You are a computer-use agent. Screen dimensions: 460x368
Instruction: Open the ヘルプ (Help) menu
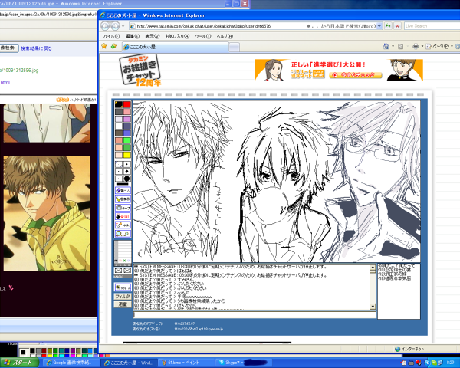tap(225, 36)
